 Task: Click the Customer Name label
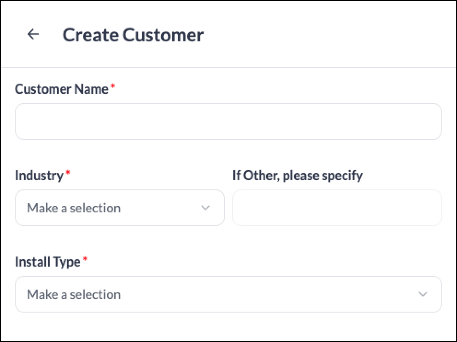(61, 89)
